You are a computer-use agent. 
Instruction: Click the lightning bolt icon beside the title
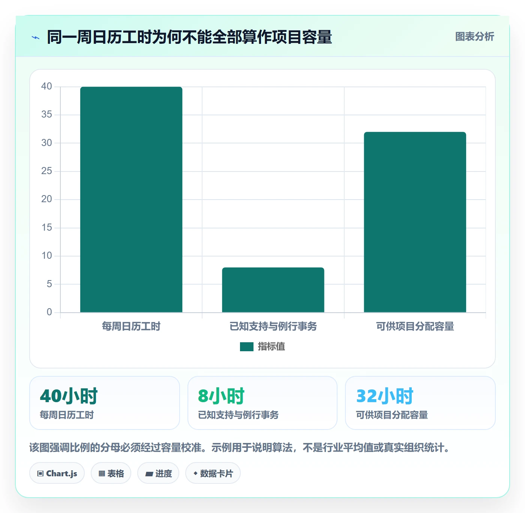point(36,37)
